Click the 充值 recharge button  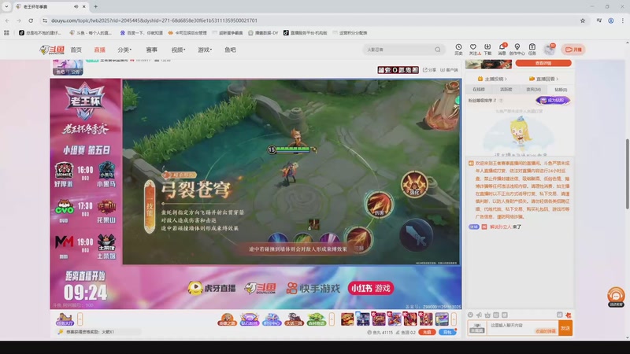[427, 332]
